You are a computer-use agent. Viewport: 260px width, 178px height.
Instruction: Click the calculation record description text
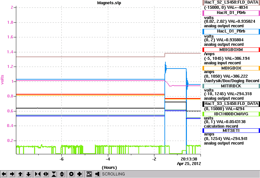tap(221, 126)
